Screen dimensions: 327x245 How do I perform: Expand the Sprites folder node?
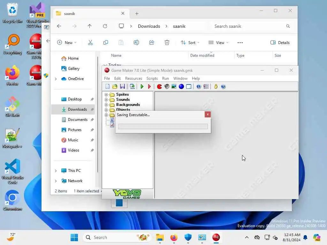pyautogui.click(x=106, y=94)
